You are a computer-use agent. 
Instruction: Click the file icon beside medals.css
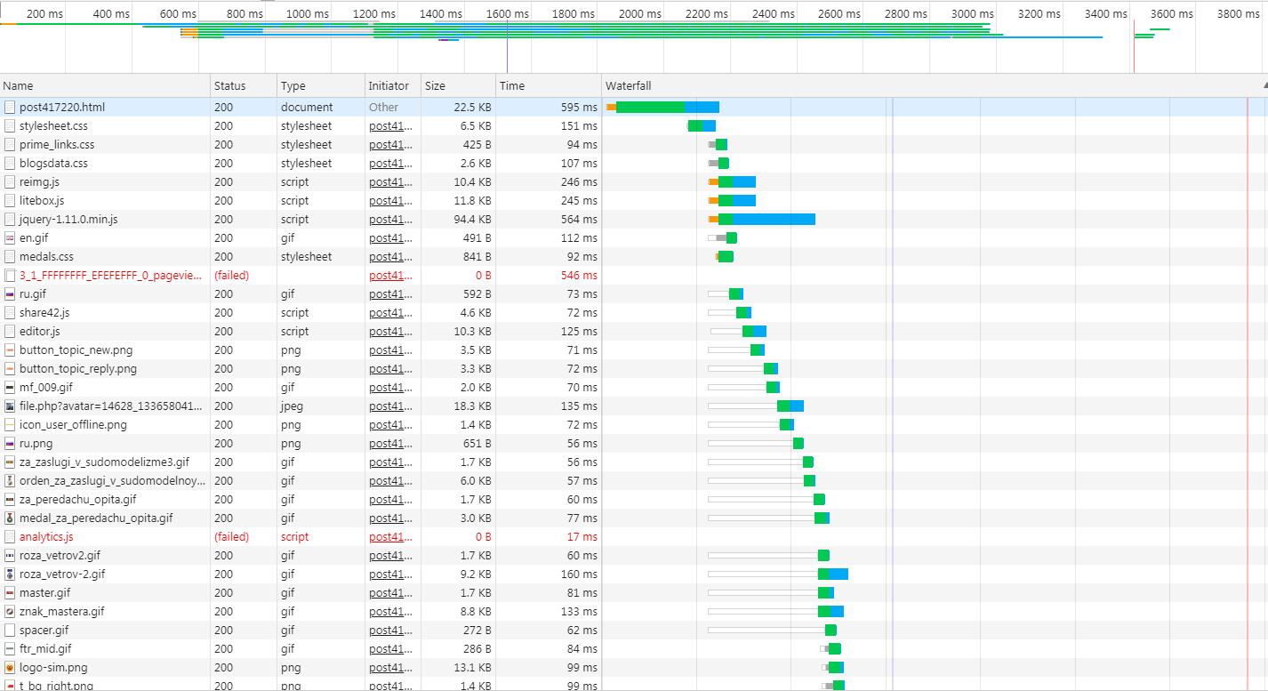10,256
